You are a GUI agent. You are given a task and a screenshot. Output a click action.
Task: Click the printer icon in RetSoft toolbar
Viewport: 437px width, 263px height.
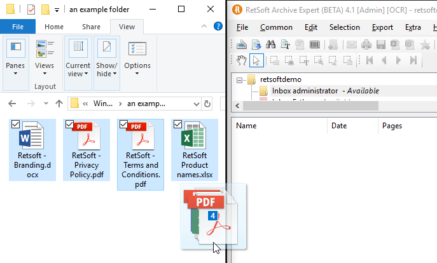coord(366,44)
